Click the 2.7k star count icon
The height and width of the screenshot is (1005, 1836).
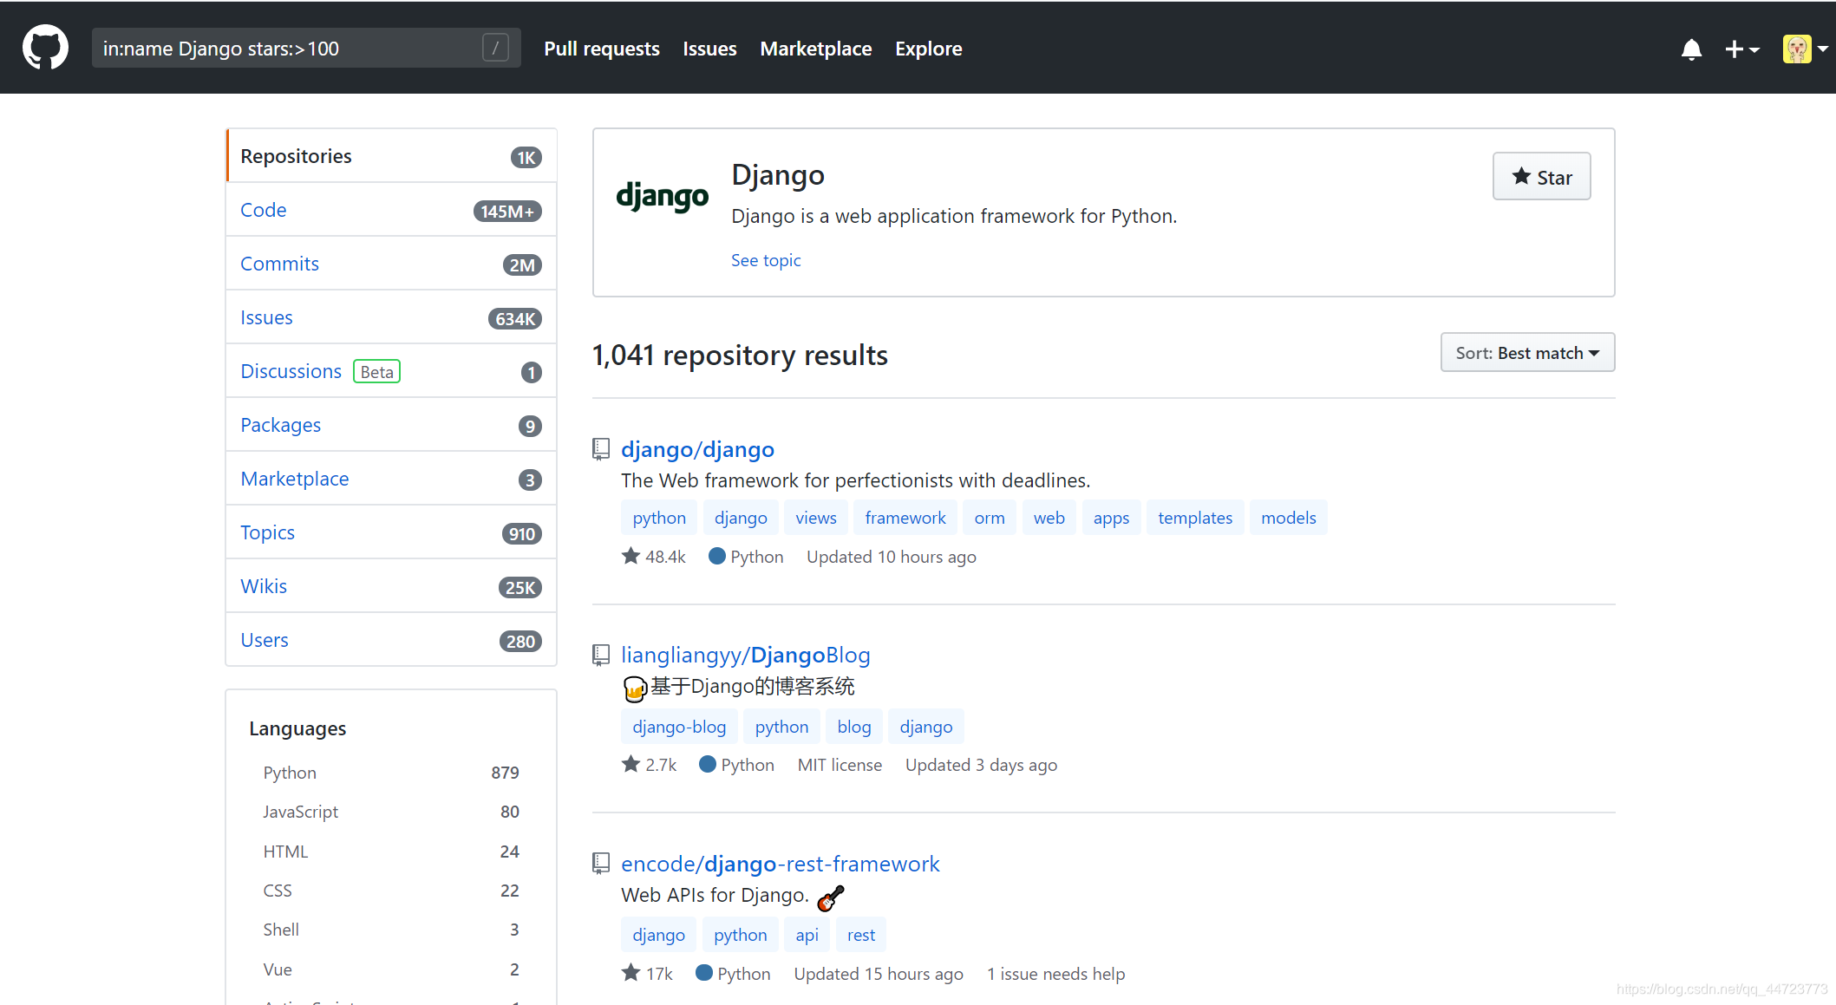tap(631, 764)
